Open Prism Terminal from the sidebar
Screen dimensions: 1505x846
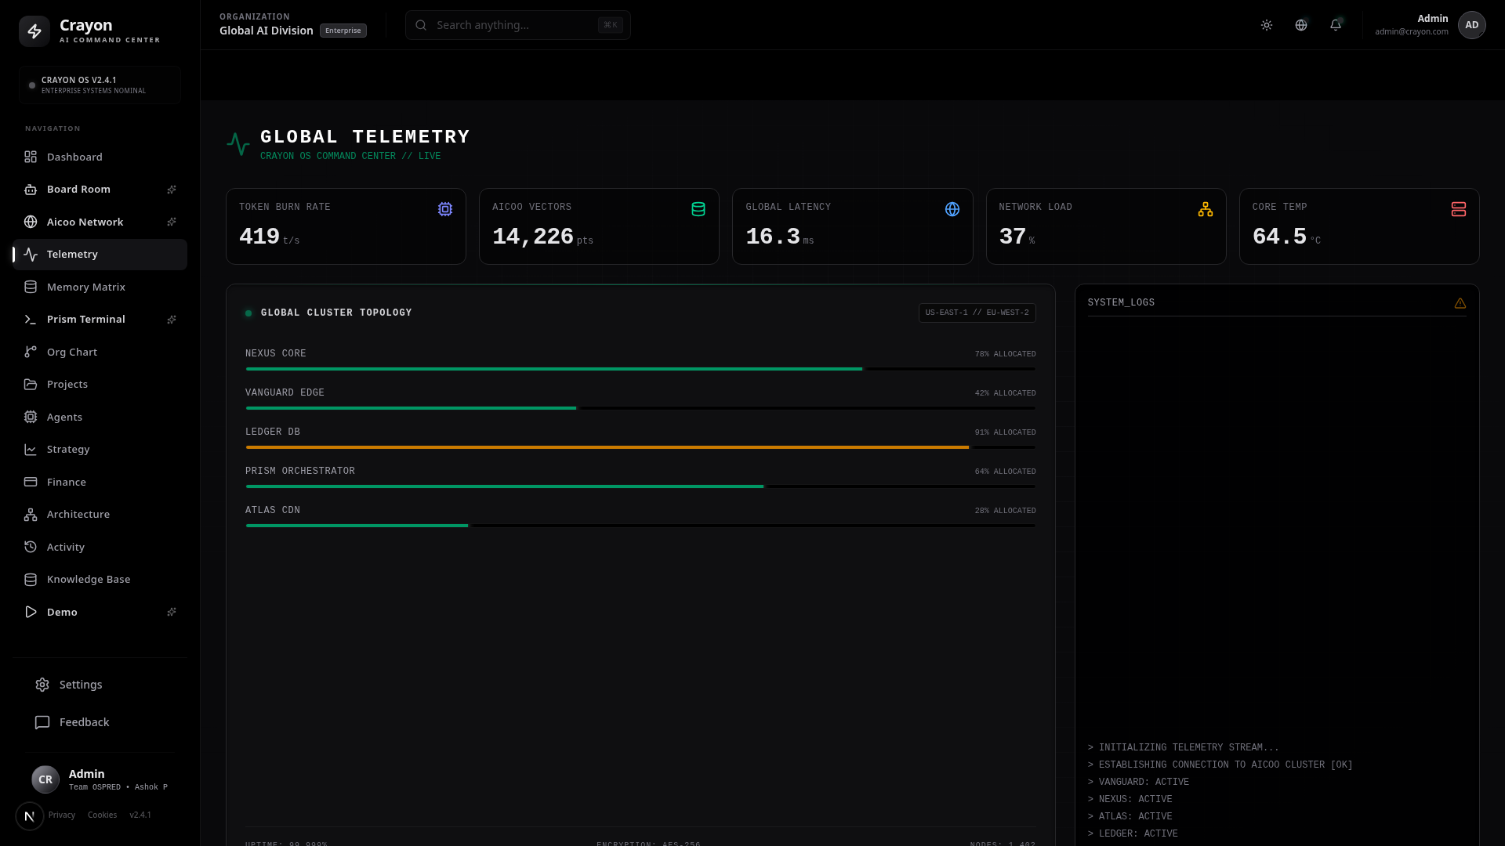[100, 320]
